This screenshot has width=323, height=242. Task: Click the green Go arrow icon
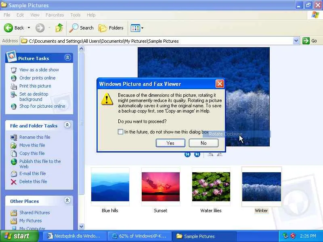tap(306, 41)
